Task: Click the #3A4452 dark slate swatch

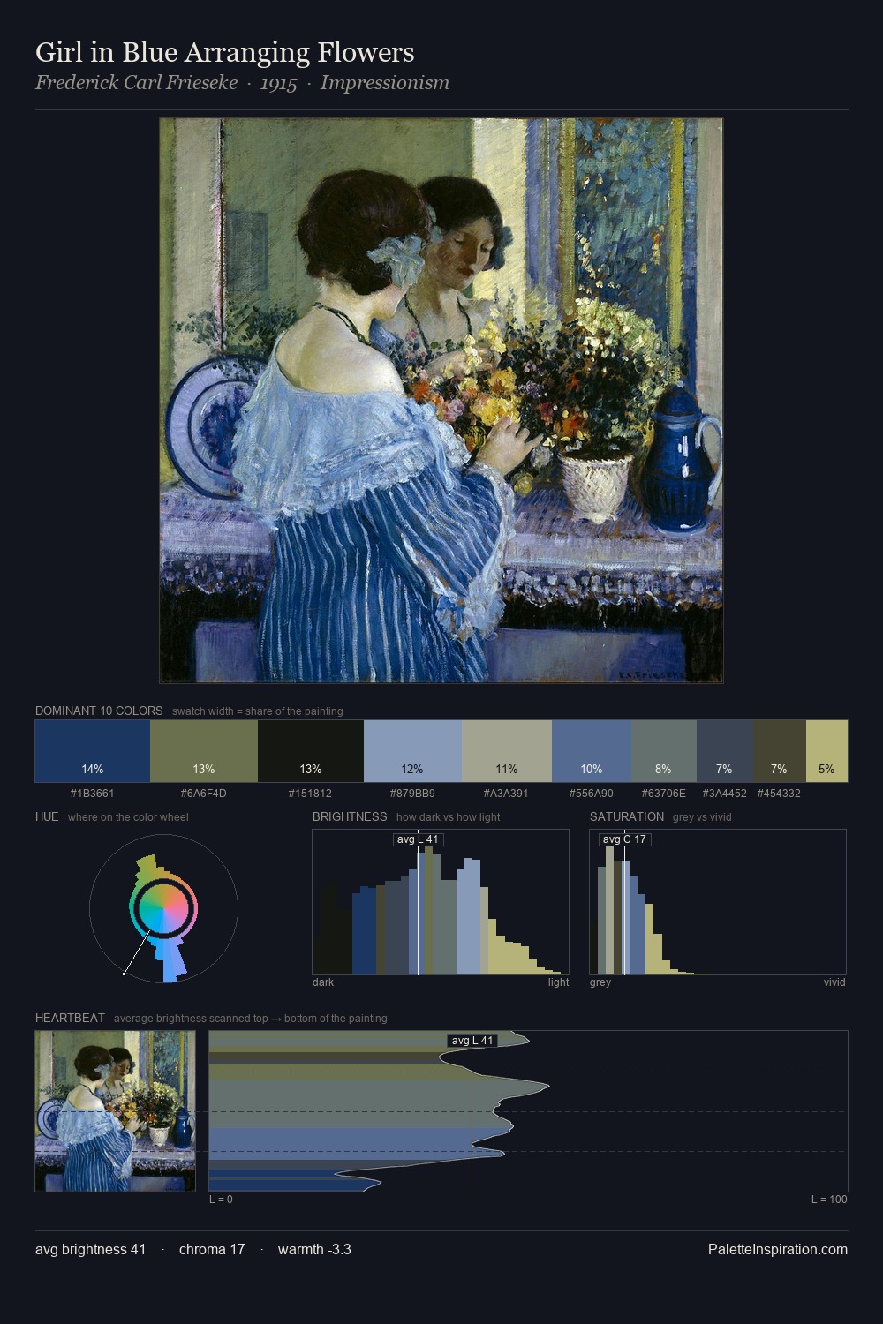Action: click(x=725, y=751)
